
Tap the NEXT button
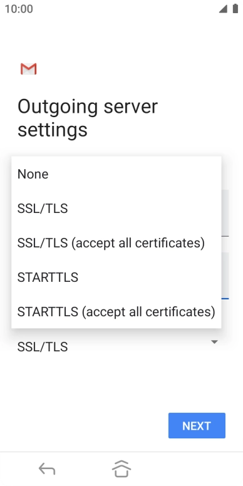pyautogui.click(x=197, y=425)
